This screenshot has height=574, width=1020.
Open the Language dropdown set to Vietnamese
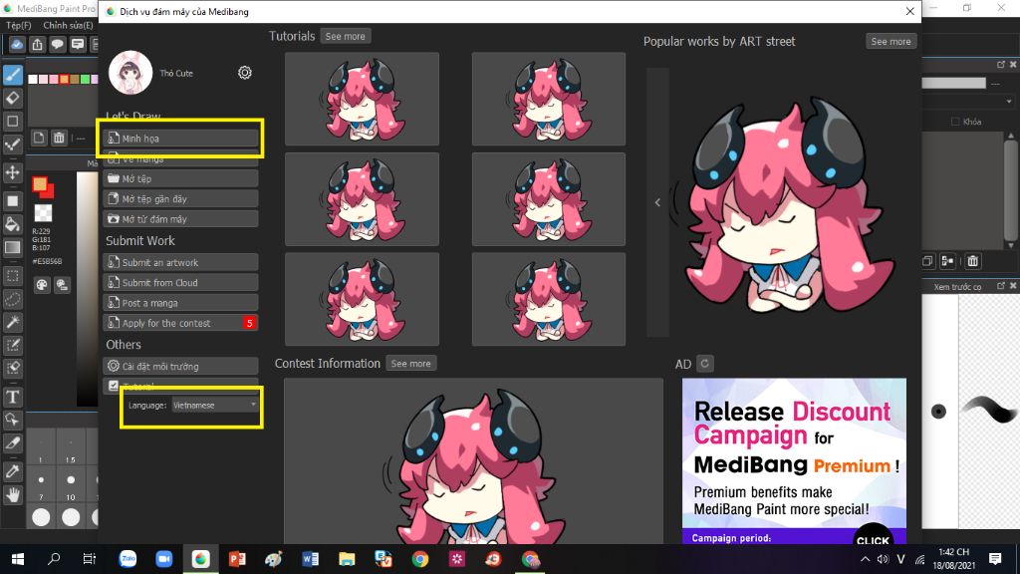215,405
